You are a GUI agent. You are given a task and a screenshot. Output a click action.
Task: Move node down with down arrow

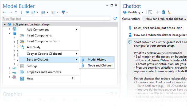click(x=21, y=12)
